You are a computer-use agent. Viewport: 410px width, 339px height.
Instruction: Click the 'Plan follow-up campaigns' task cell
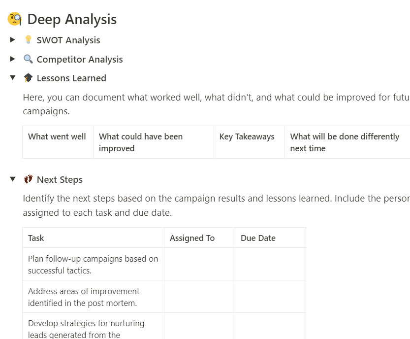[x=93, y=264]
